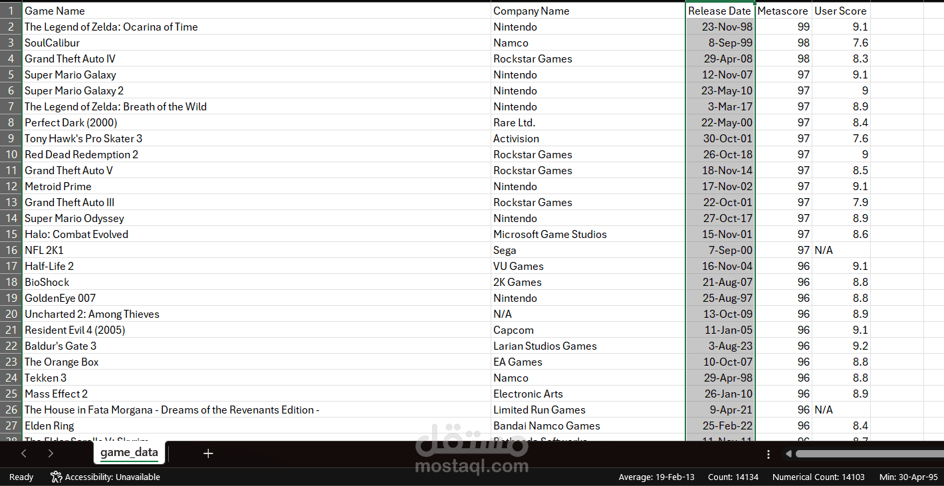Select date cell 23-Nov-98
944x486 pixels.
720,27
